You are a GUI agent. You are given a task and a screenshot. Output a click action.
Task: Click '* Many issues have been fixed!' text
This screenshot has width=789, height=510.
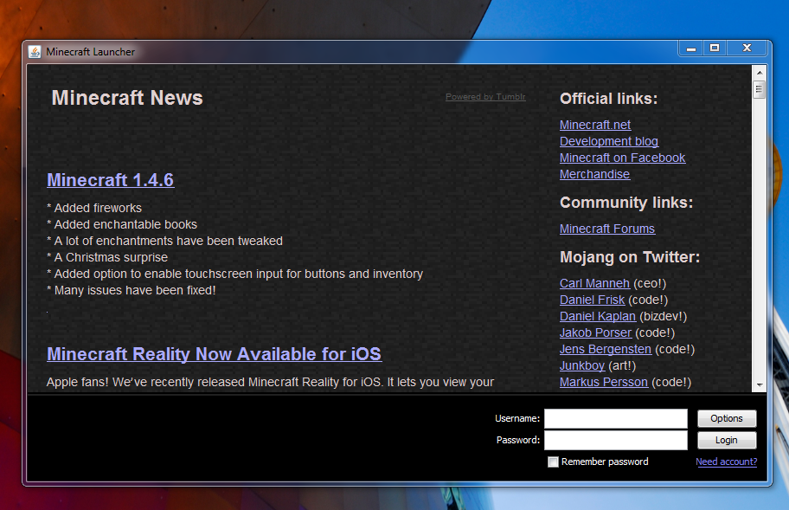[131, 290]
